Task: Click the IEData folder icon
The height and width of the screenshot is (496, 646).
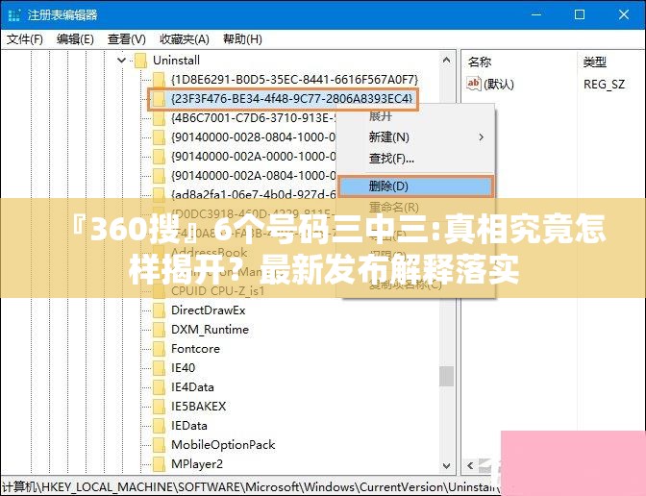Action: (159, 426)
